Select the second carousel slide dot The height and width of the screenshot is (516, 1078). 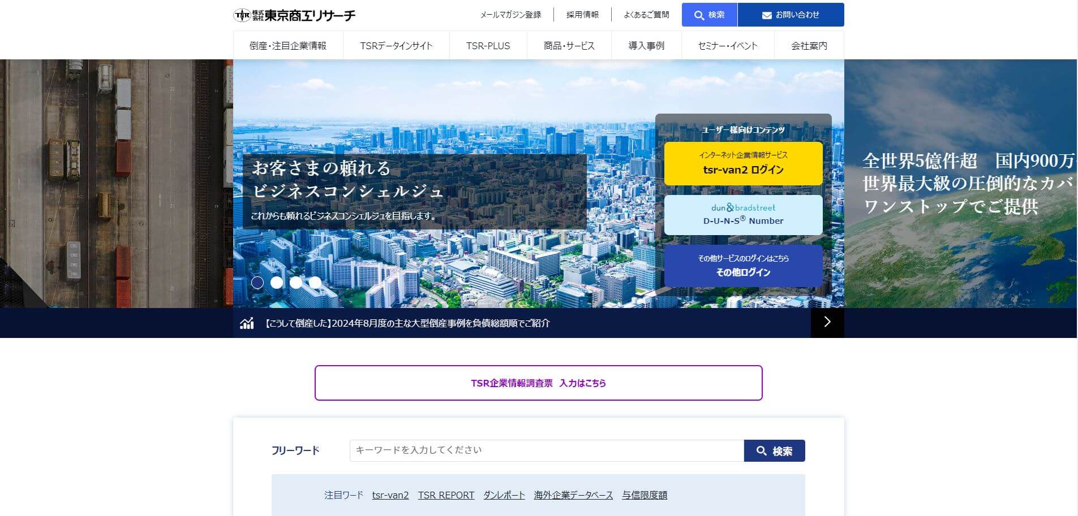pos(277,283)
